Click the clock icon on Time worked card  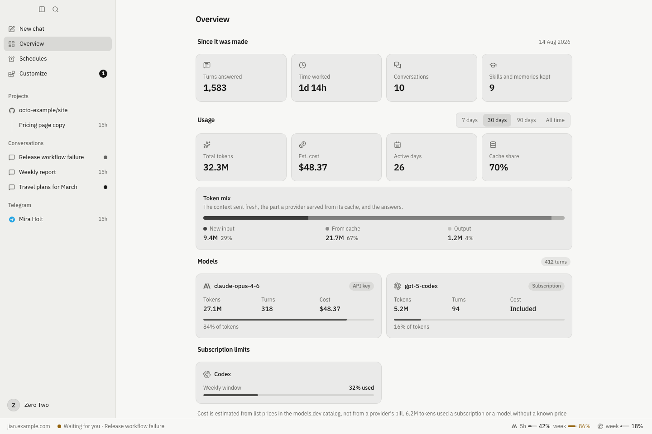coord(302,65)
